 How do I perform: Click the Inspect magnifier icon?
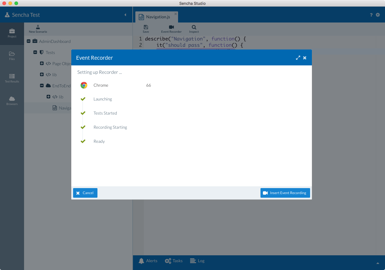tap(194, 27)
